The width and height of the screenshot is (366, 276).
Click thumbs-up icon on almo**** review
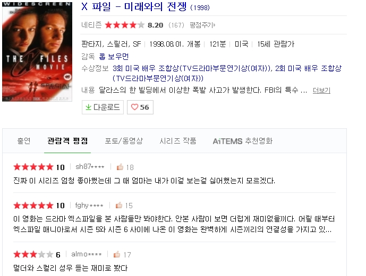[117, 254]
